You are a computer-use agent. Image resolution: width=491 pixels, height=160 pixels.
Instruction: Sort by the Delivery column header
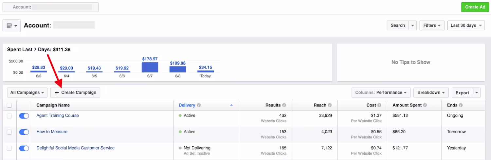click(x=187, y=105)
